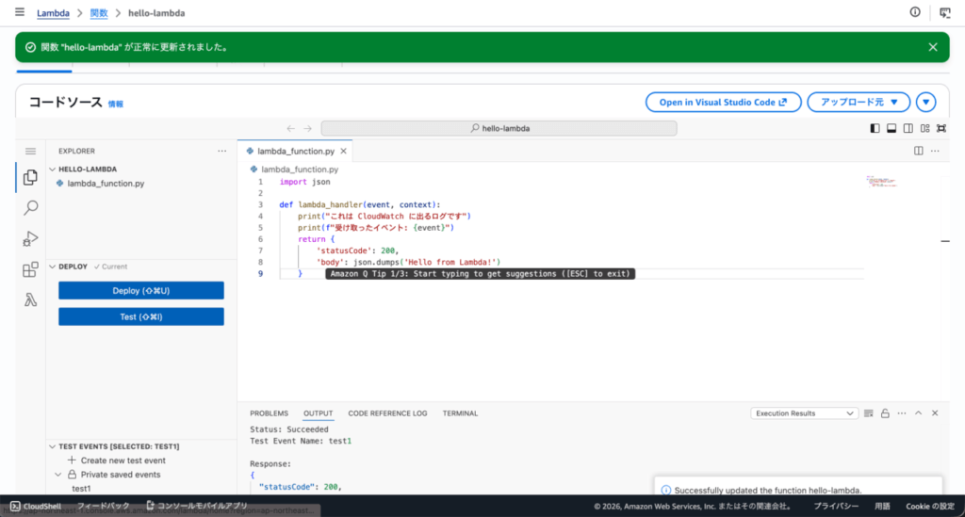Toggle the secondary side bar layout icon

pyautogui.click(x=908, y=128)
